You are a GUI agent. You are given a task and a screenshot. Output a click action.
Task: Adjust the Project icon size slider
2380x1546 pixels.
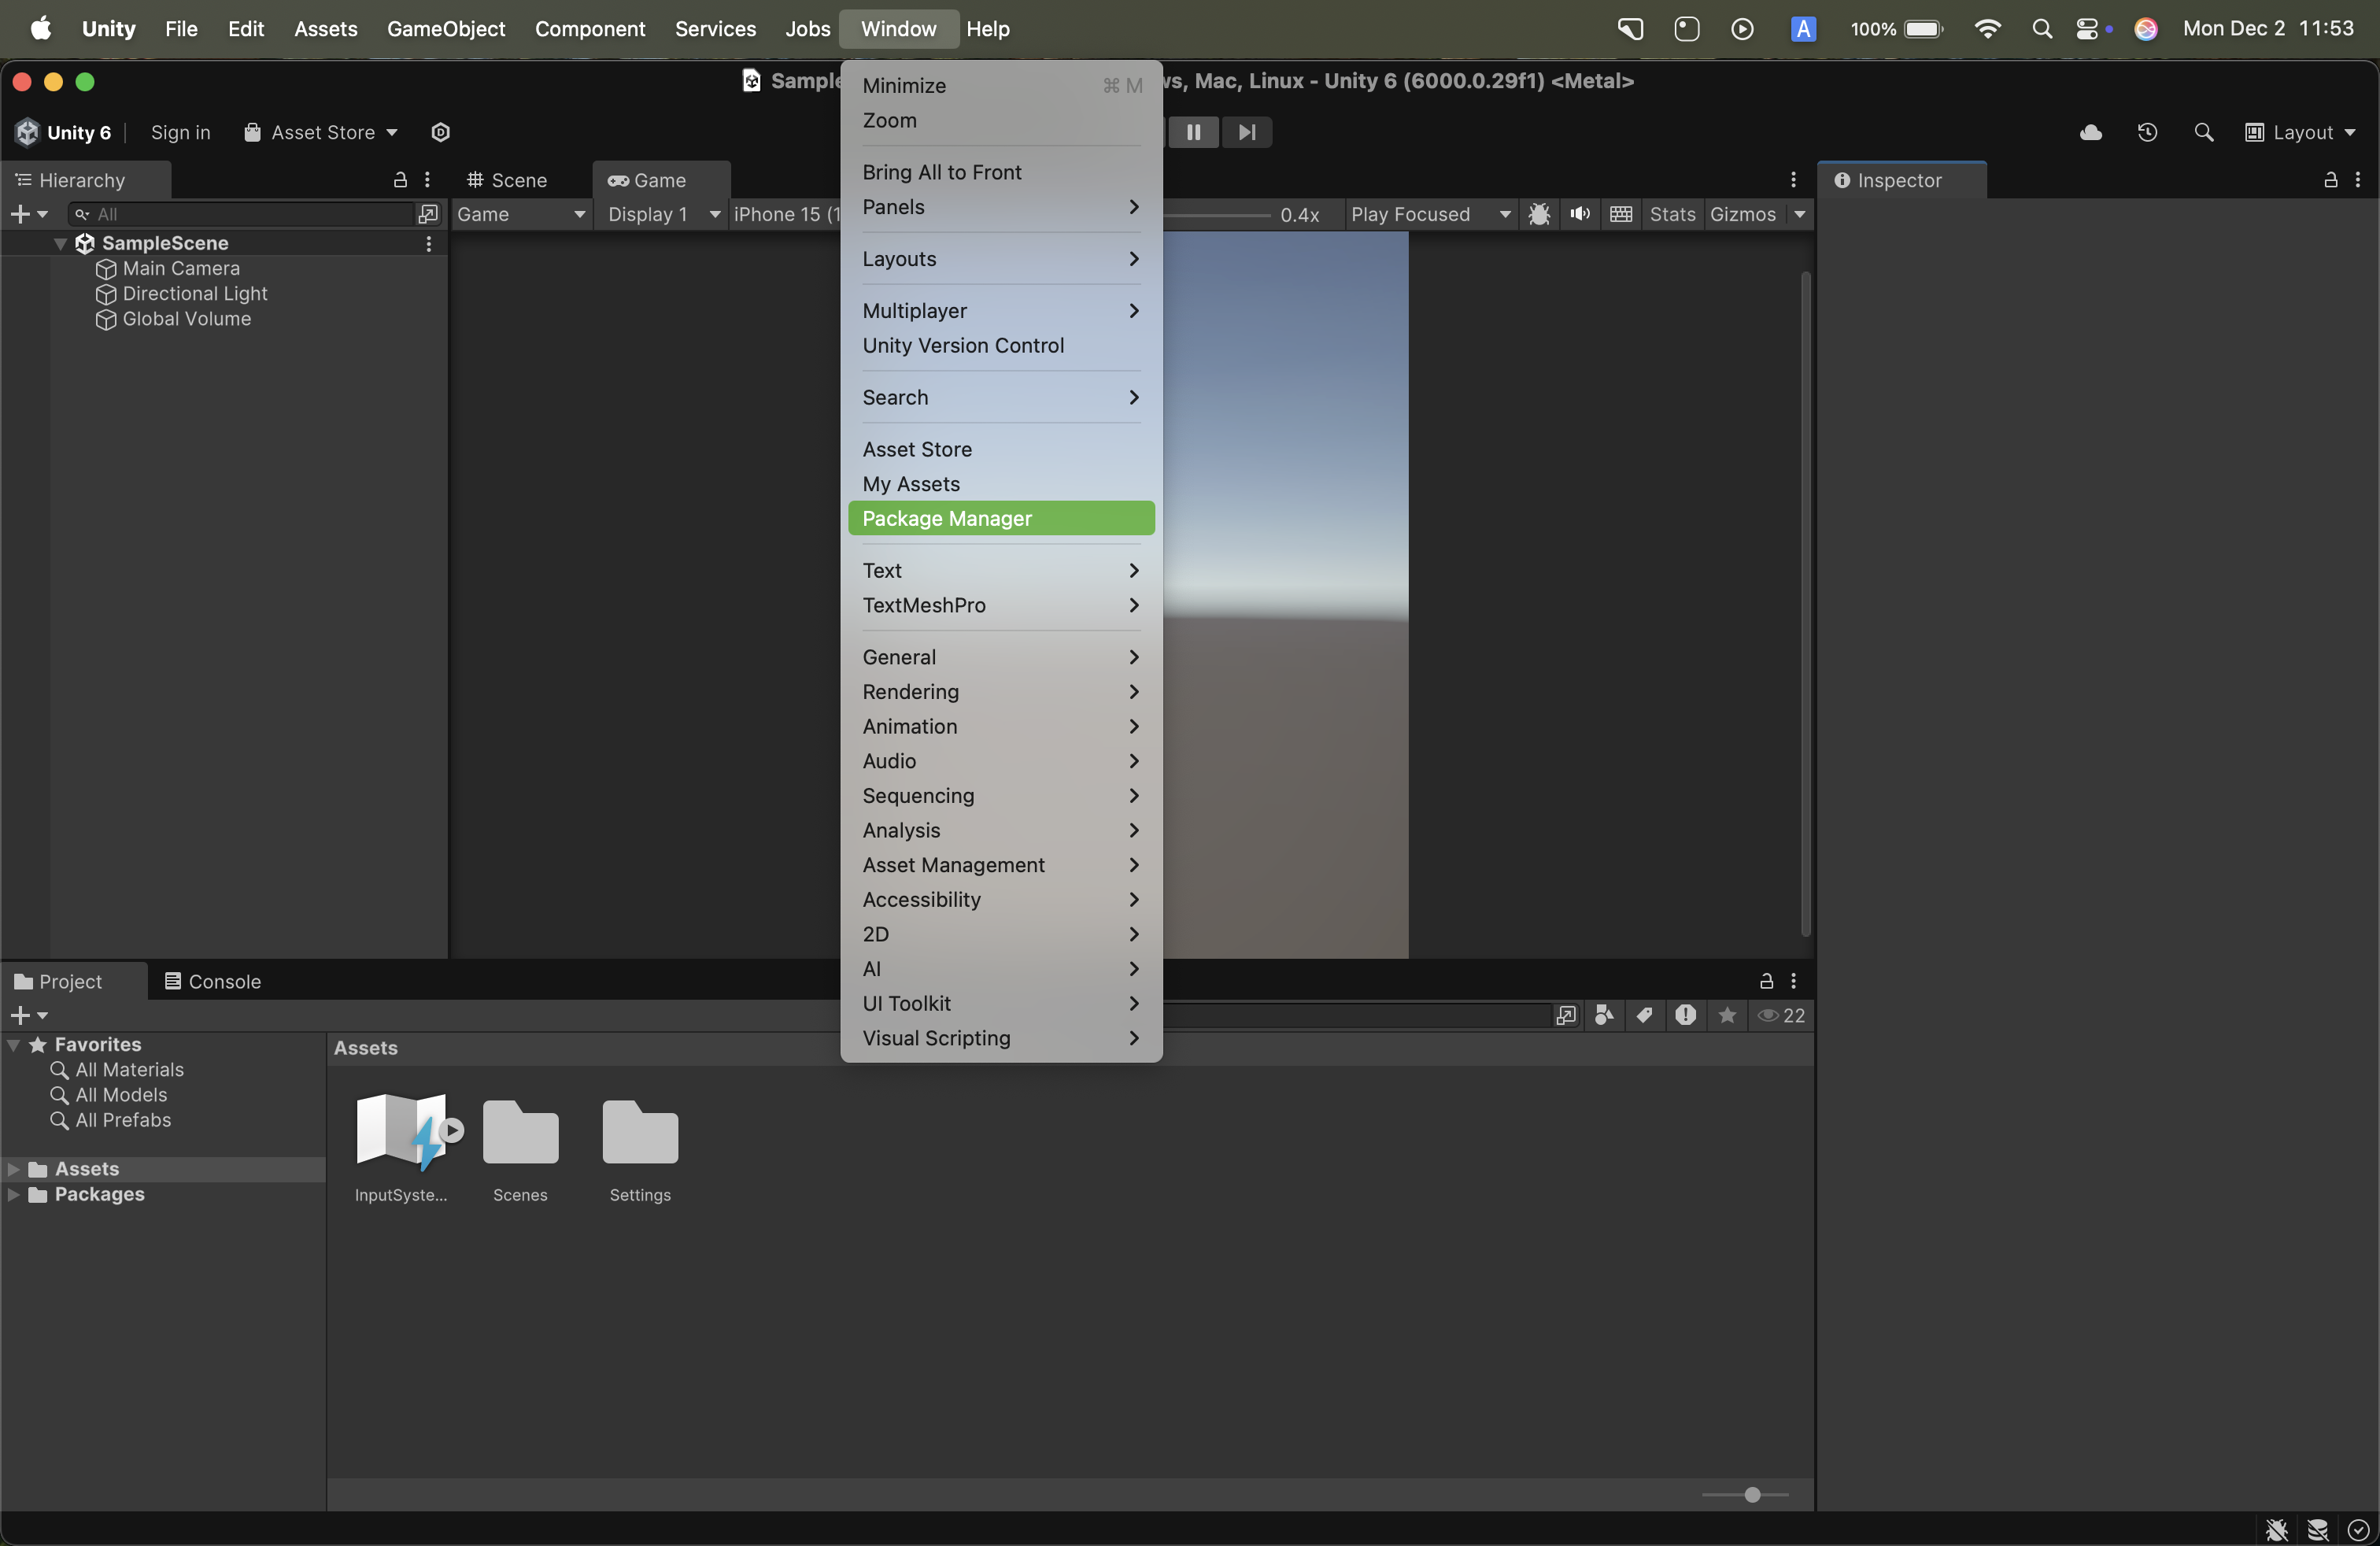tap(1752, 1494)
